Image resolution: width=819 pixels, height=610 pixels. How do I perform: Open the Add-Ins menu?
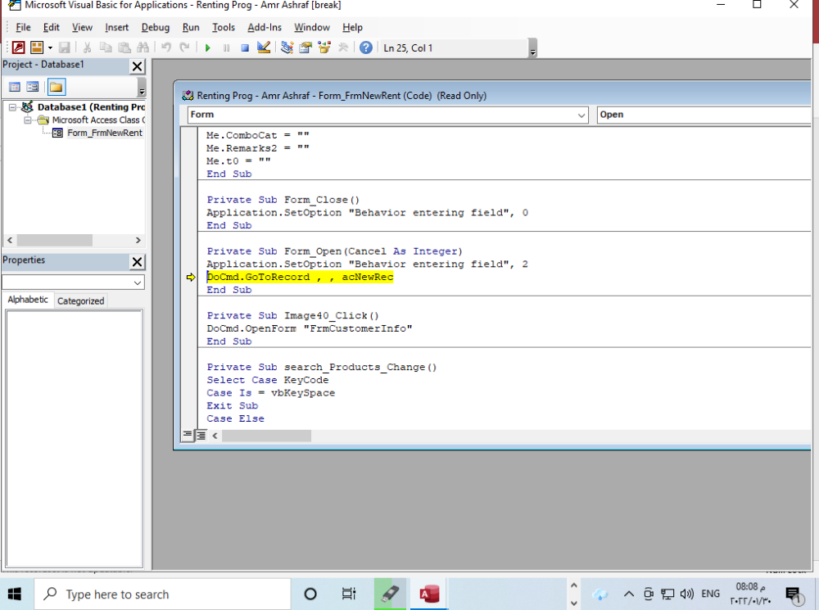tap(265, 27)
